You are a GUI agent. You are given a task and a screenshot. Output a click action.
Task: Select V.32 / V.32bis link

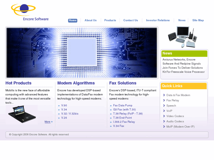[70, 114]
